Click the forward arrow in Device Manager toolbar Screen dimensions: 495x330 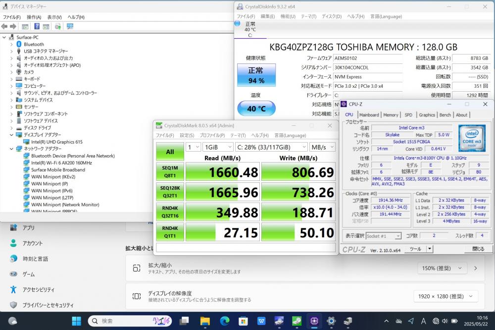[13, 27]
